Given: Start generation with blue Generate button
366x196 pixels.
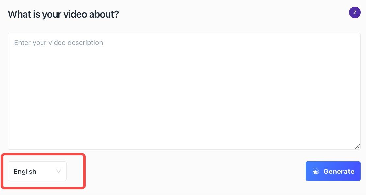Looking at the screenshot, I should [x=333, y=171].
